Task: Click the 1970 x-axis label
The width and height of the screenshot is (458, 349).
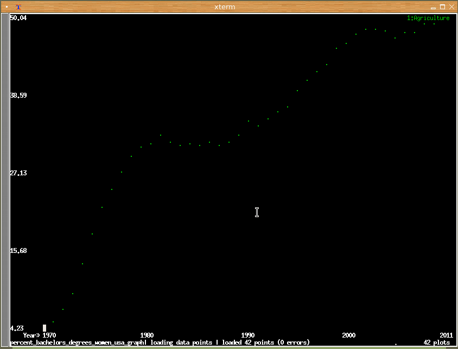Action: [x=49, y=335]
